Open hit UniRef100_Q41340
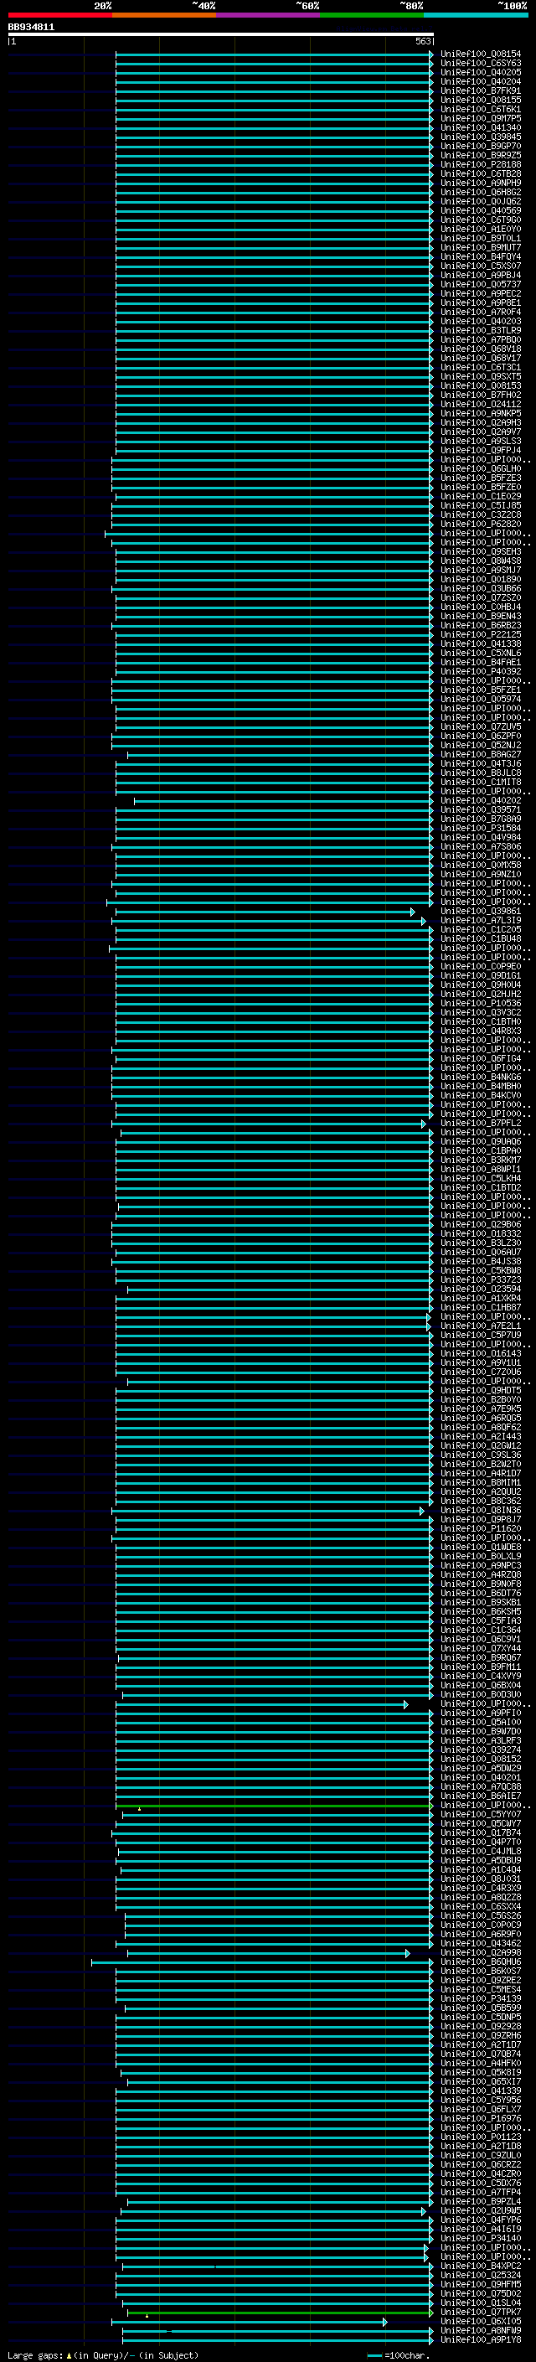 click(480, 128)
